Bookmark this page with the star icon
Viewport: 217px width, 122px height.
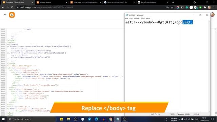point(172,7)
